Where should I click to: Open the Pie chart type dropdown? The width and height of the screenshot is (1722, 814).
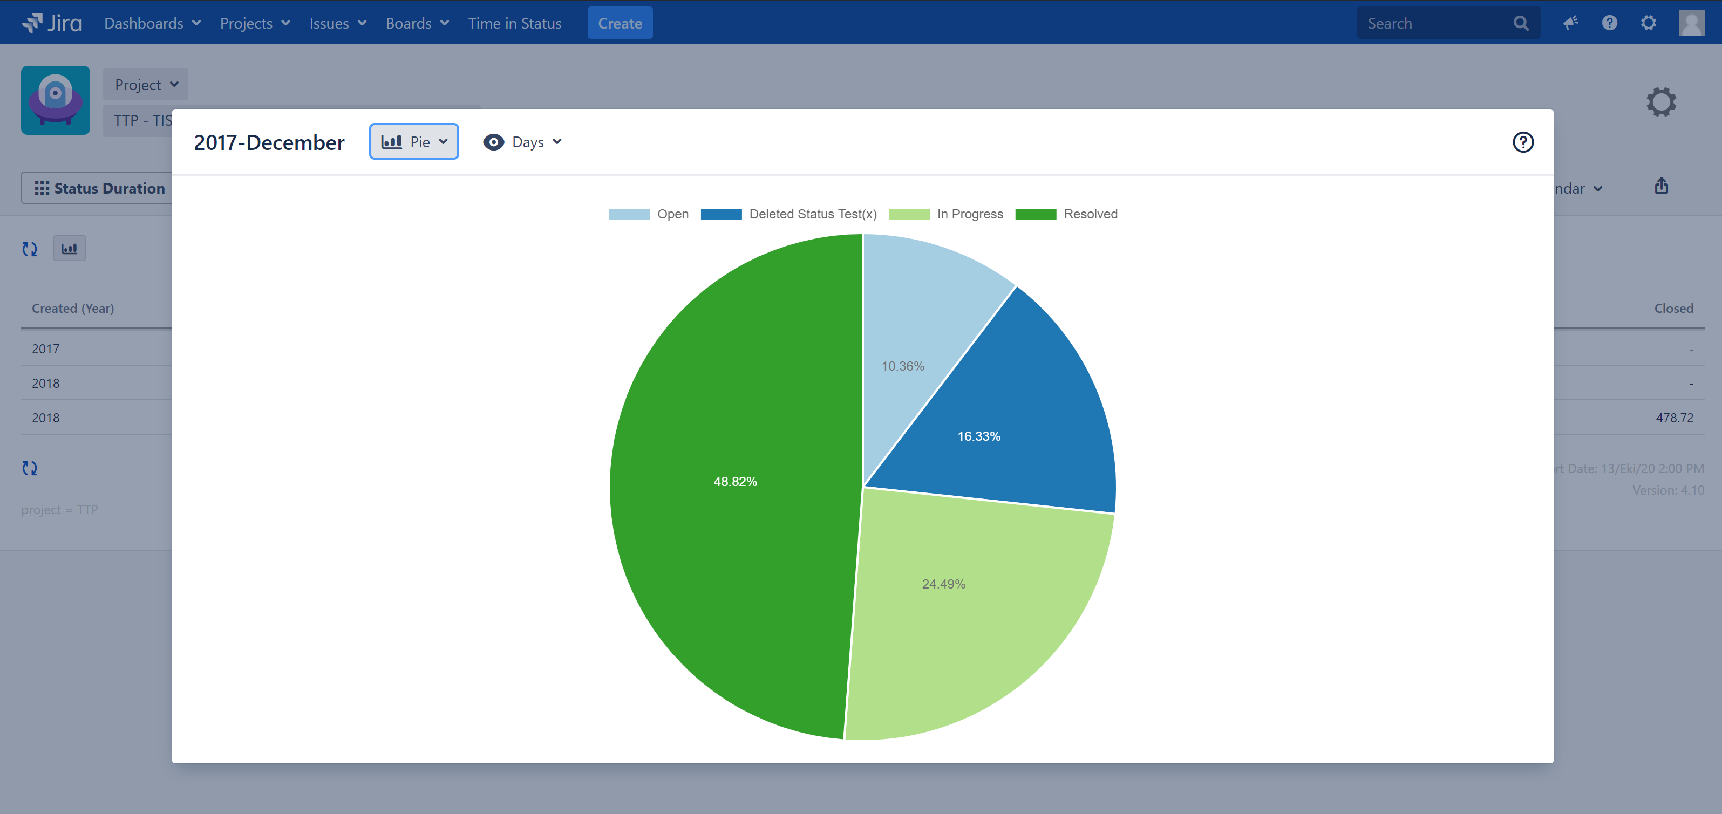tap(414, 142)
